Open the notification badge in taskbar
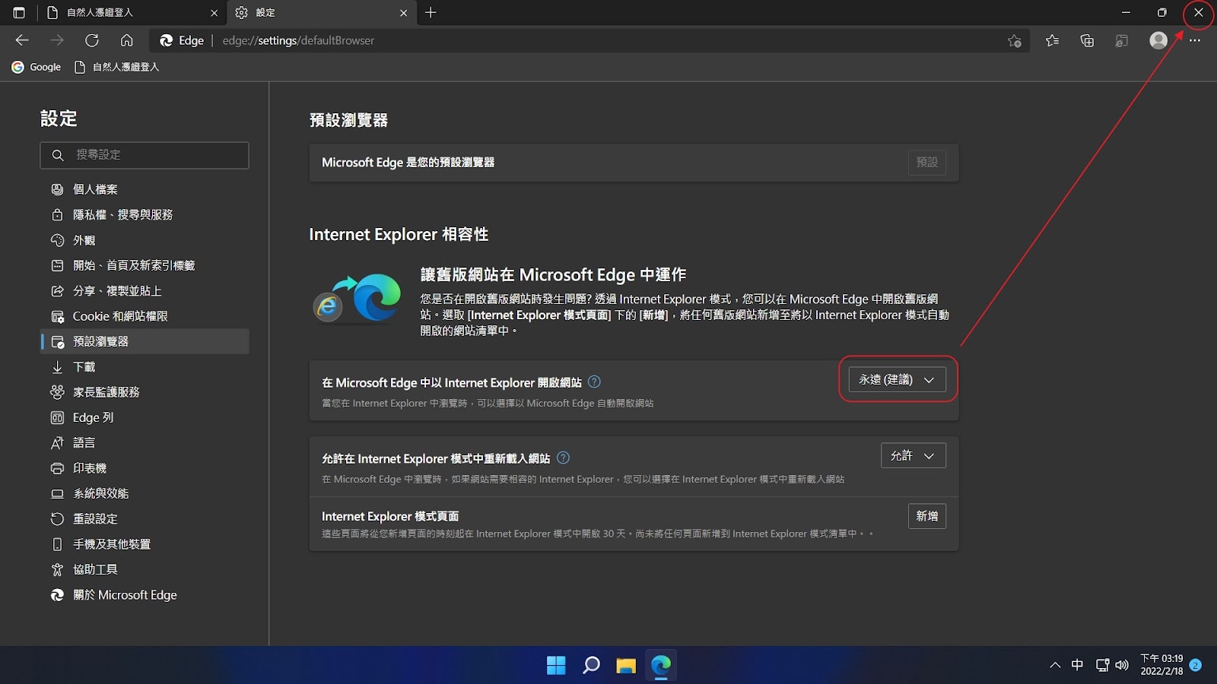1217x684 pixels. (1195, 665)
